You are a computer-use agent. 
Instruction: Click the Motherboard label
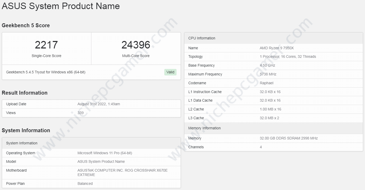tap(16, 170)
